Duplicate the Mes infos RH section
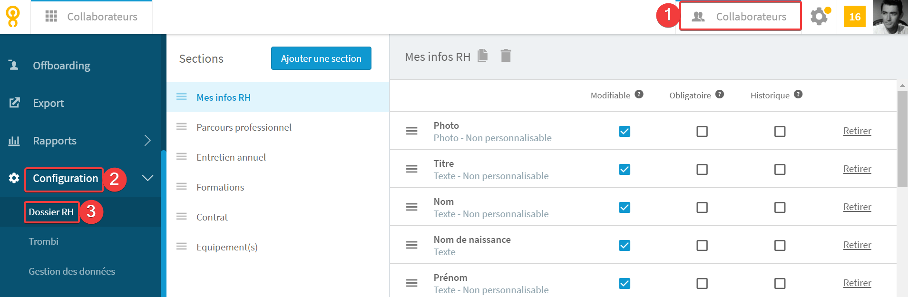This screenshot has width=908, height=297. click(x=483, y=56)
